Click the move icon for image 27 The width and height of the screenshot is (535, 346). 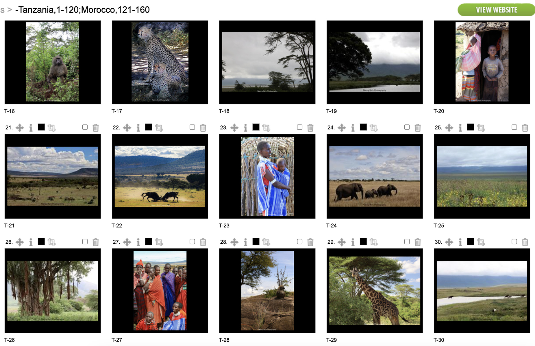point(127,242)
